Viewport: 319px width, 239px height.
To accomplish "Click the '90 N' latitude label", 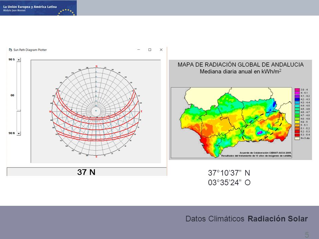I will 12,133.
